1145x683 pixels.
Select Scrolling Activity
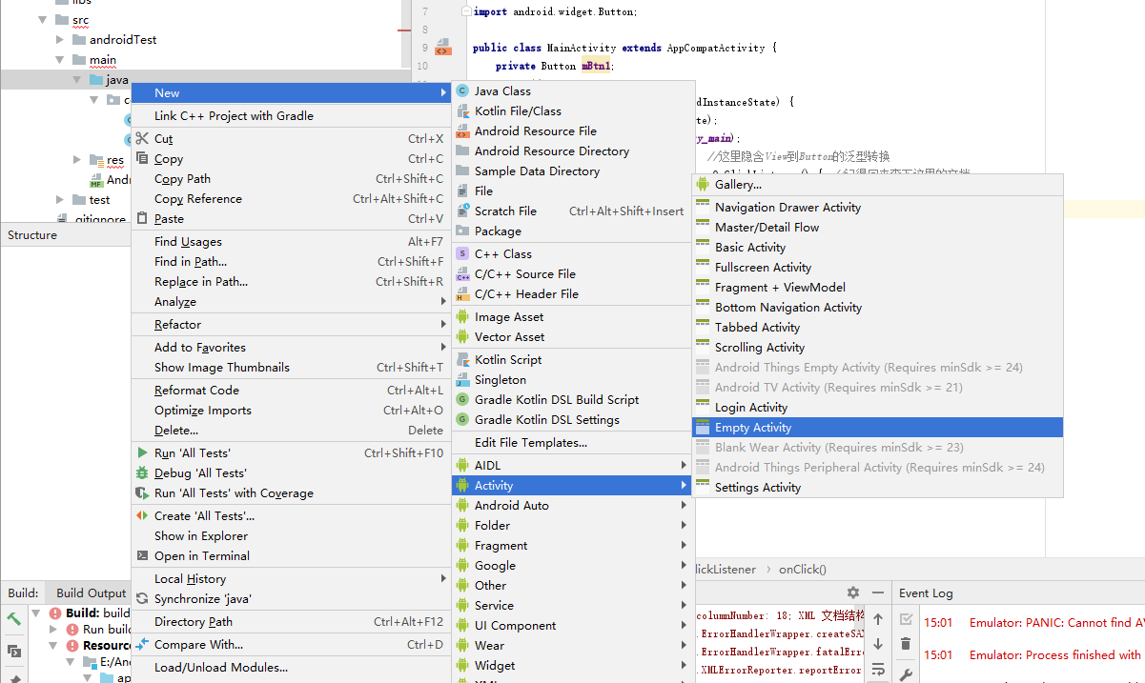[877, 348]
